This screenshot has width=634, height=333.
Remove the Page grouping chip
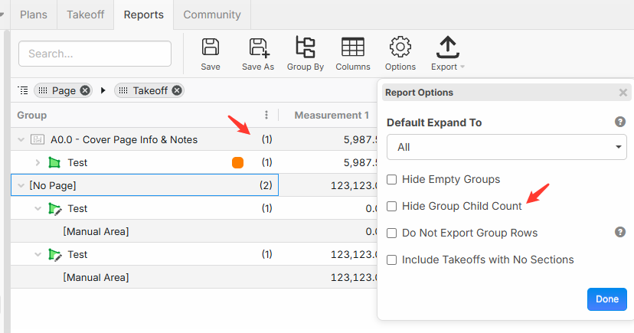(85, 90)
